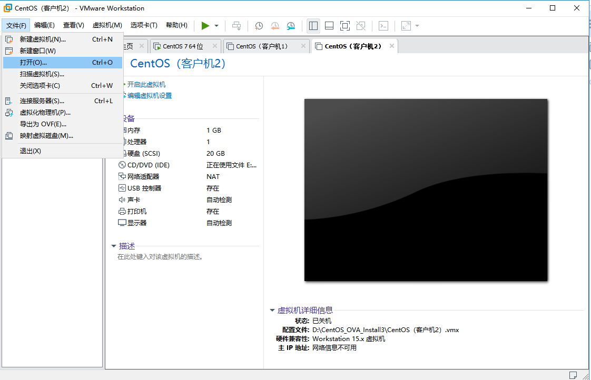Choose 关闭选项卡(C) menu entry
Screen dimensions: 591x380
(x=63, y=85)
